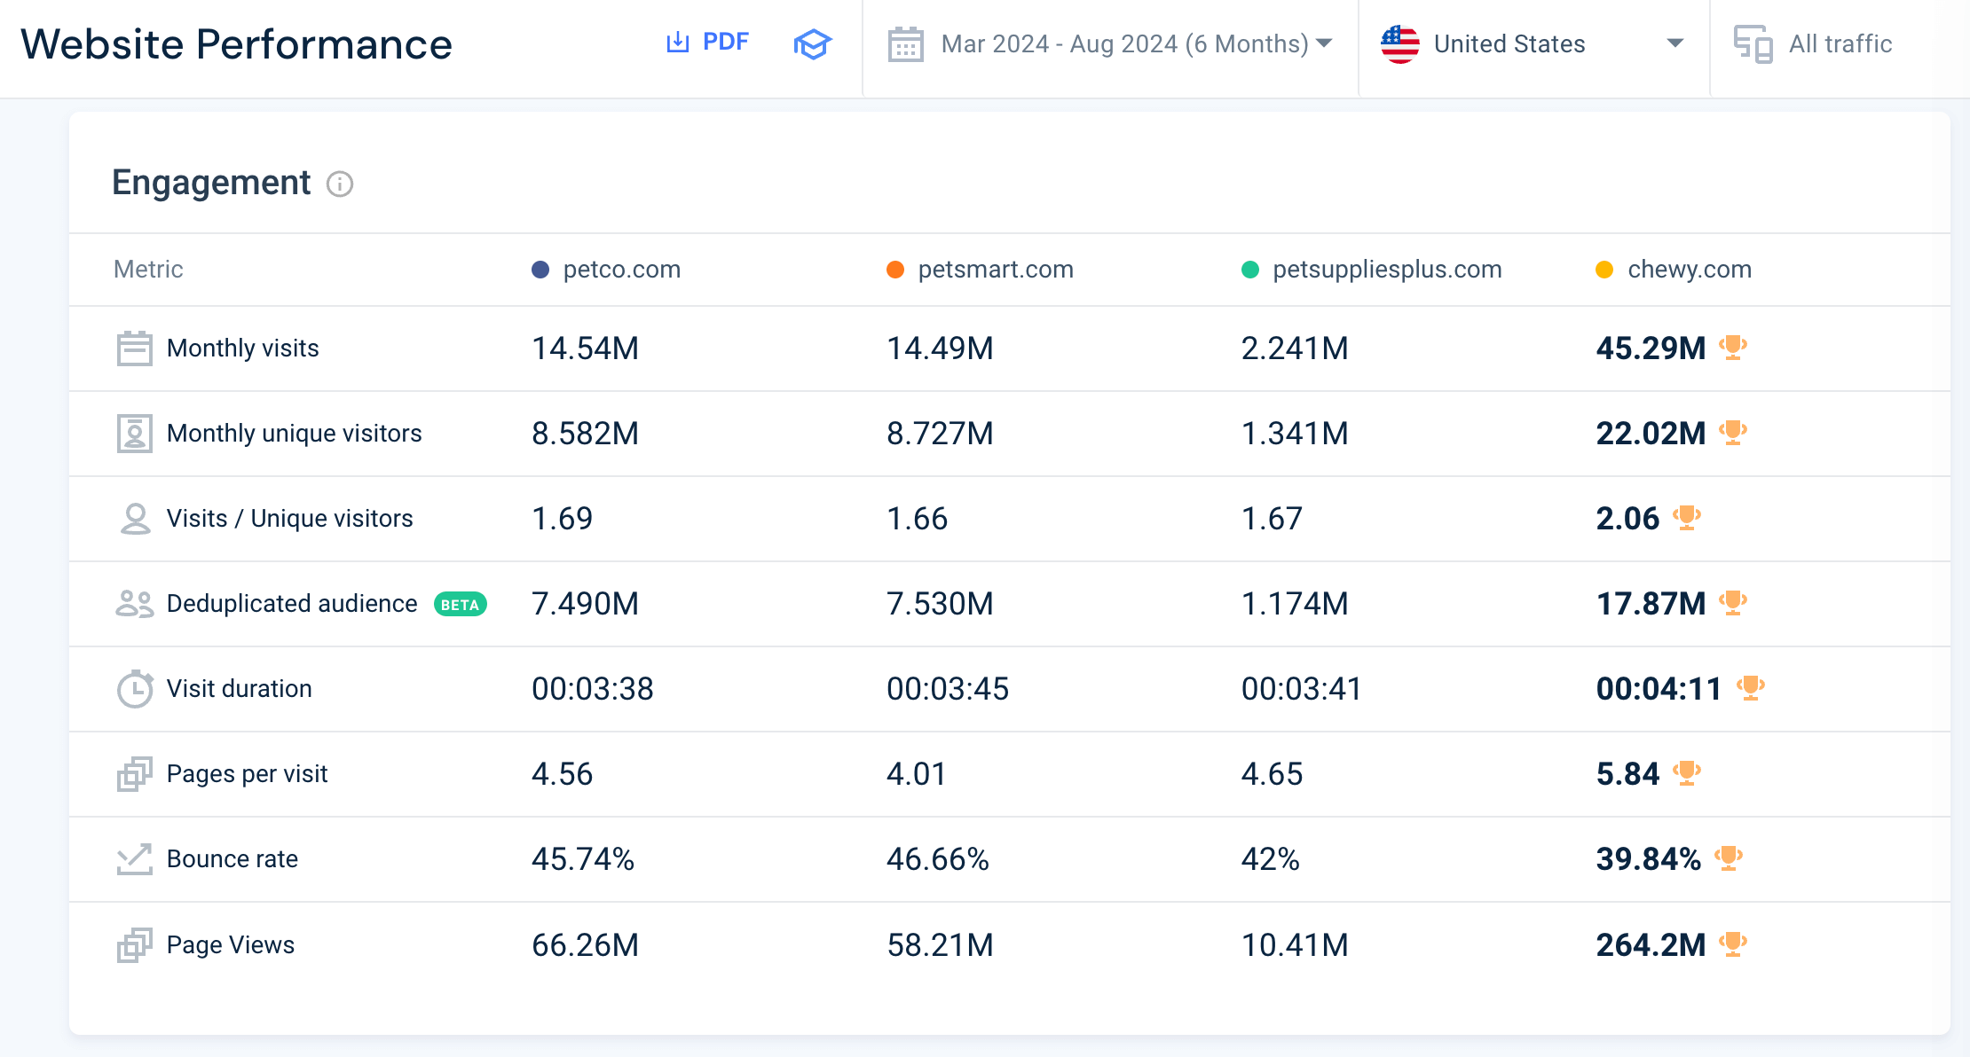Open the United States country dropdown
This screenshot has width=1970, height=1057.
pyautogui.click(x=1533, y=43)
